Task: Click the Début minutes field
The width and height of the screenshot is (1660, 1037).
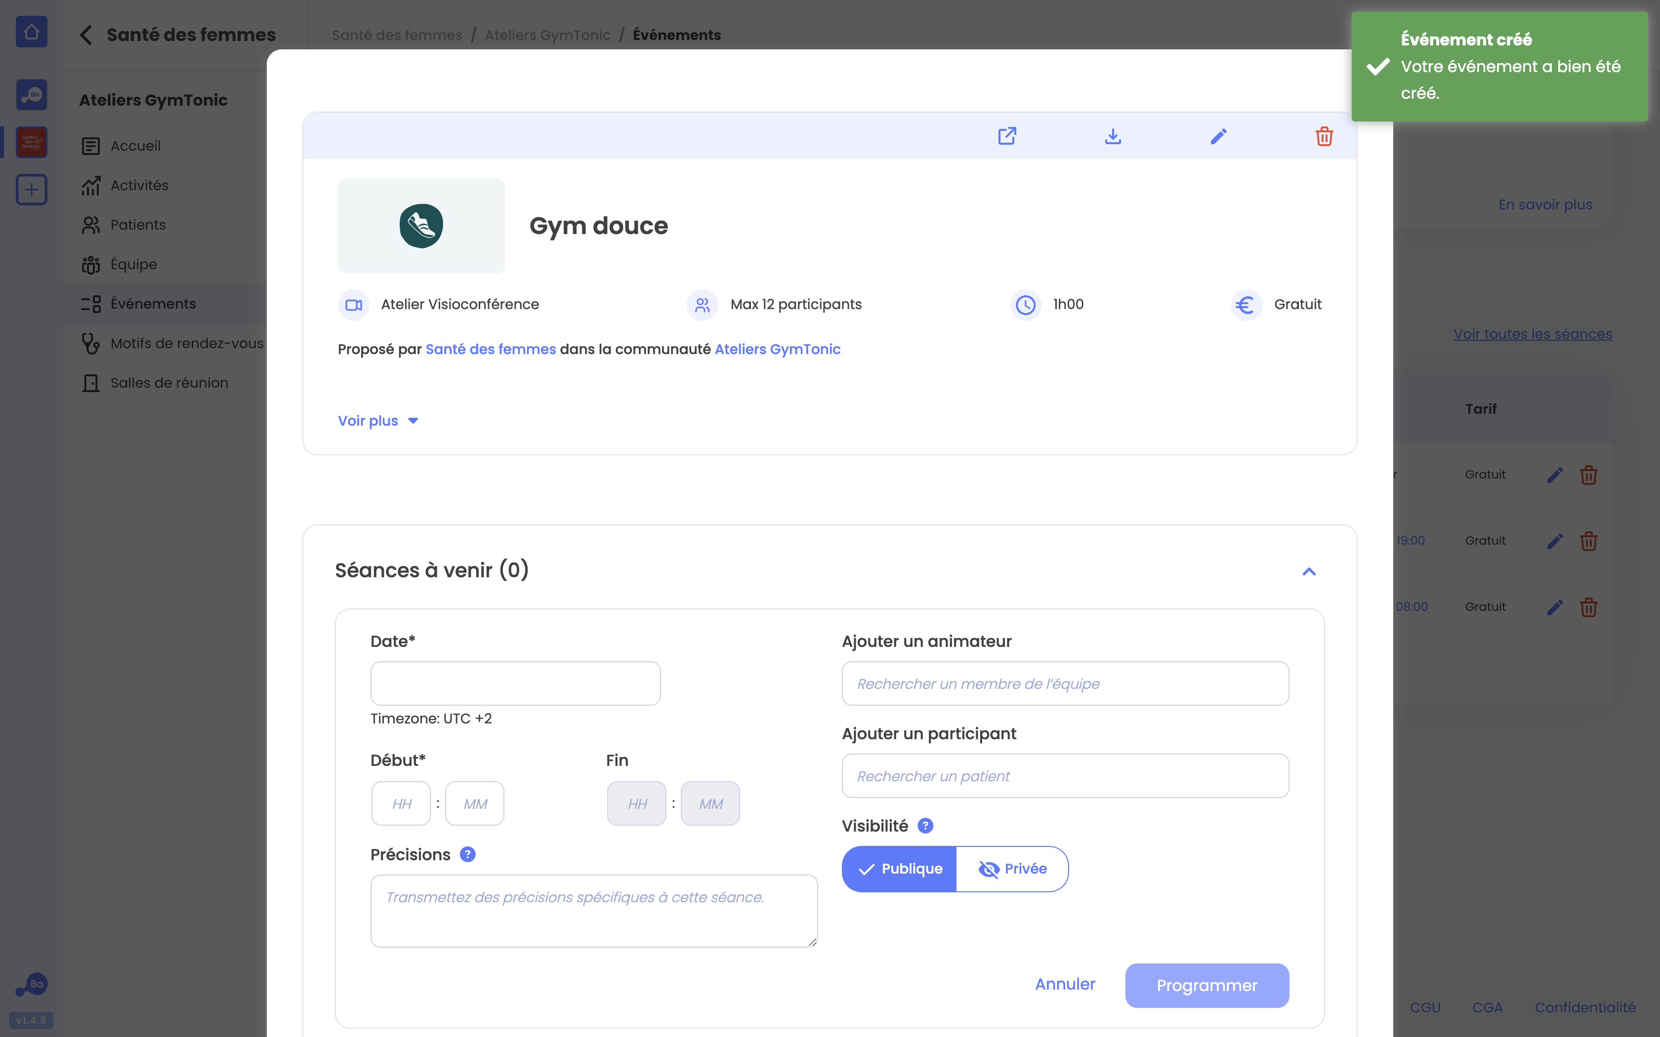Action: [x=475, y=804]
